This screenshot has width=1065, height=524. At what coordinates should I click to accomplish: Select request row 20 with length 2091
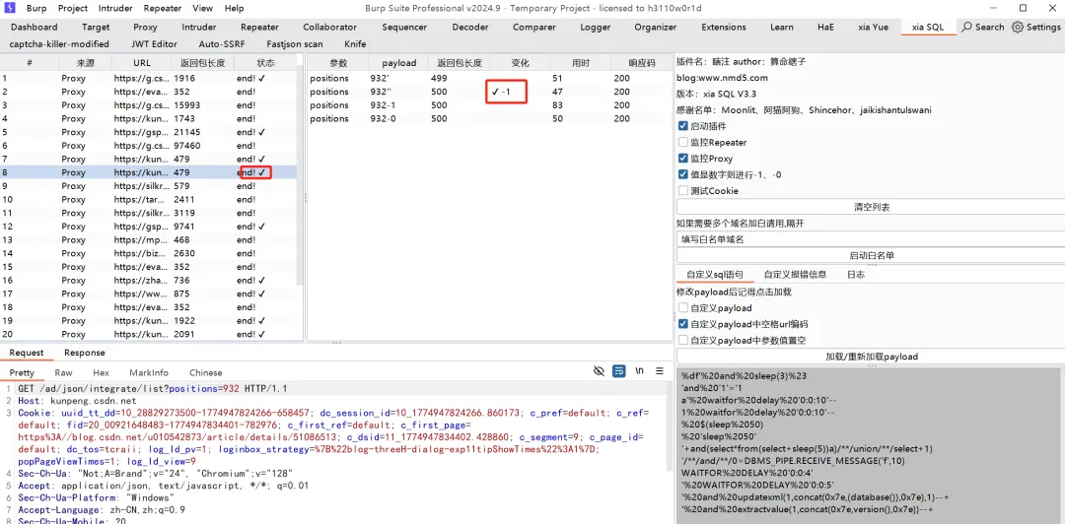click(148, 334)
